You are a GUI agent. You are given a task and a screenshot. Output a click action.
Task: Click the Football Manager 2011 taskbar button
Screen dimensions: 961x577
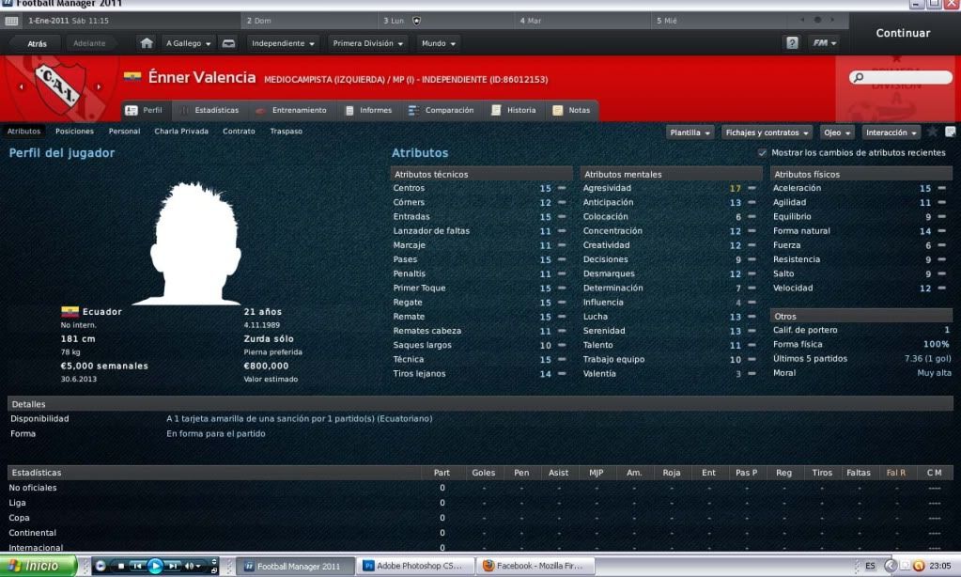point(296,566)
